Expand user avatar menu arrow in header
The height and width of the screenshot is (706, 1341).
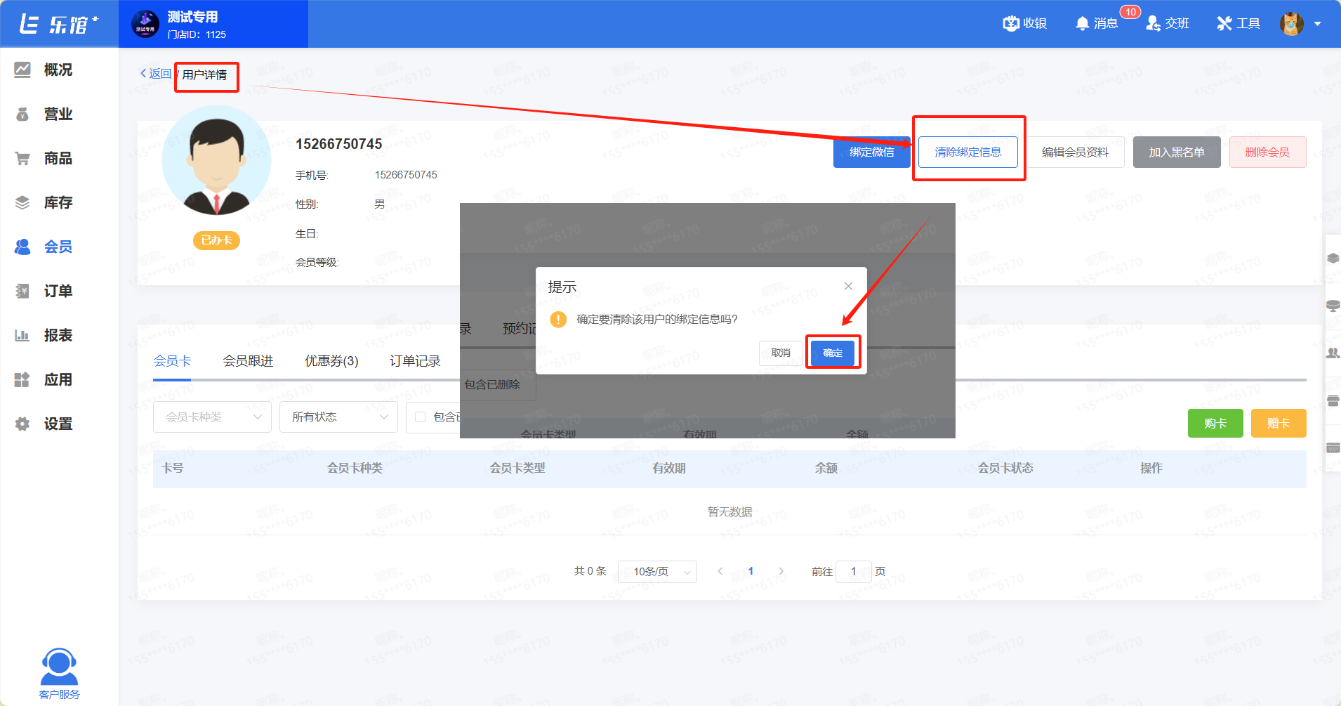(x=1317, y=24)
